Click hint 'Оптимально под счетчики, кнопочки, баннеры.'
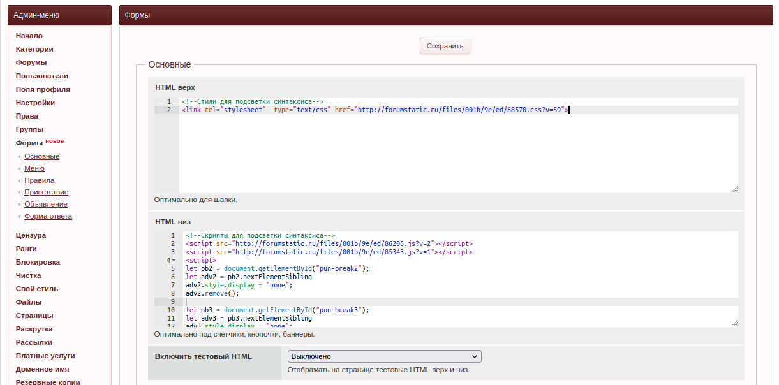 point(234,333)
